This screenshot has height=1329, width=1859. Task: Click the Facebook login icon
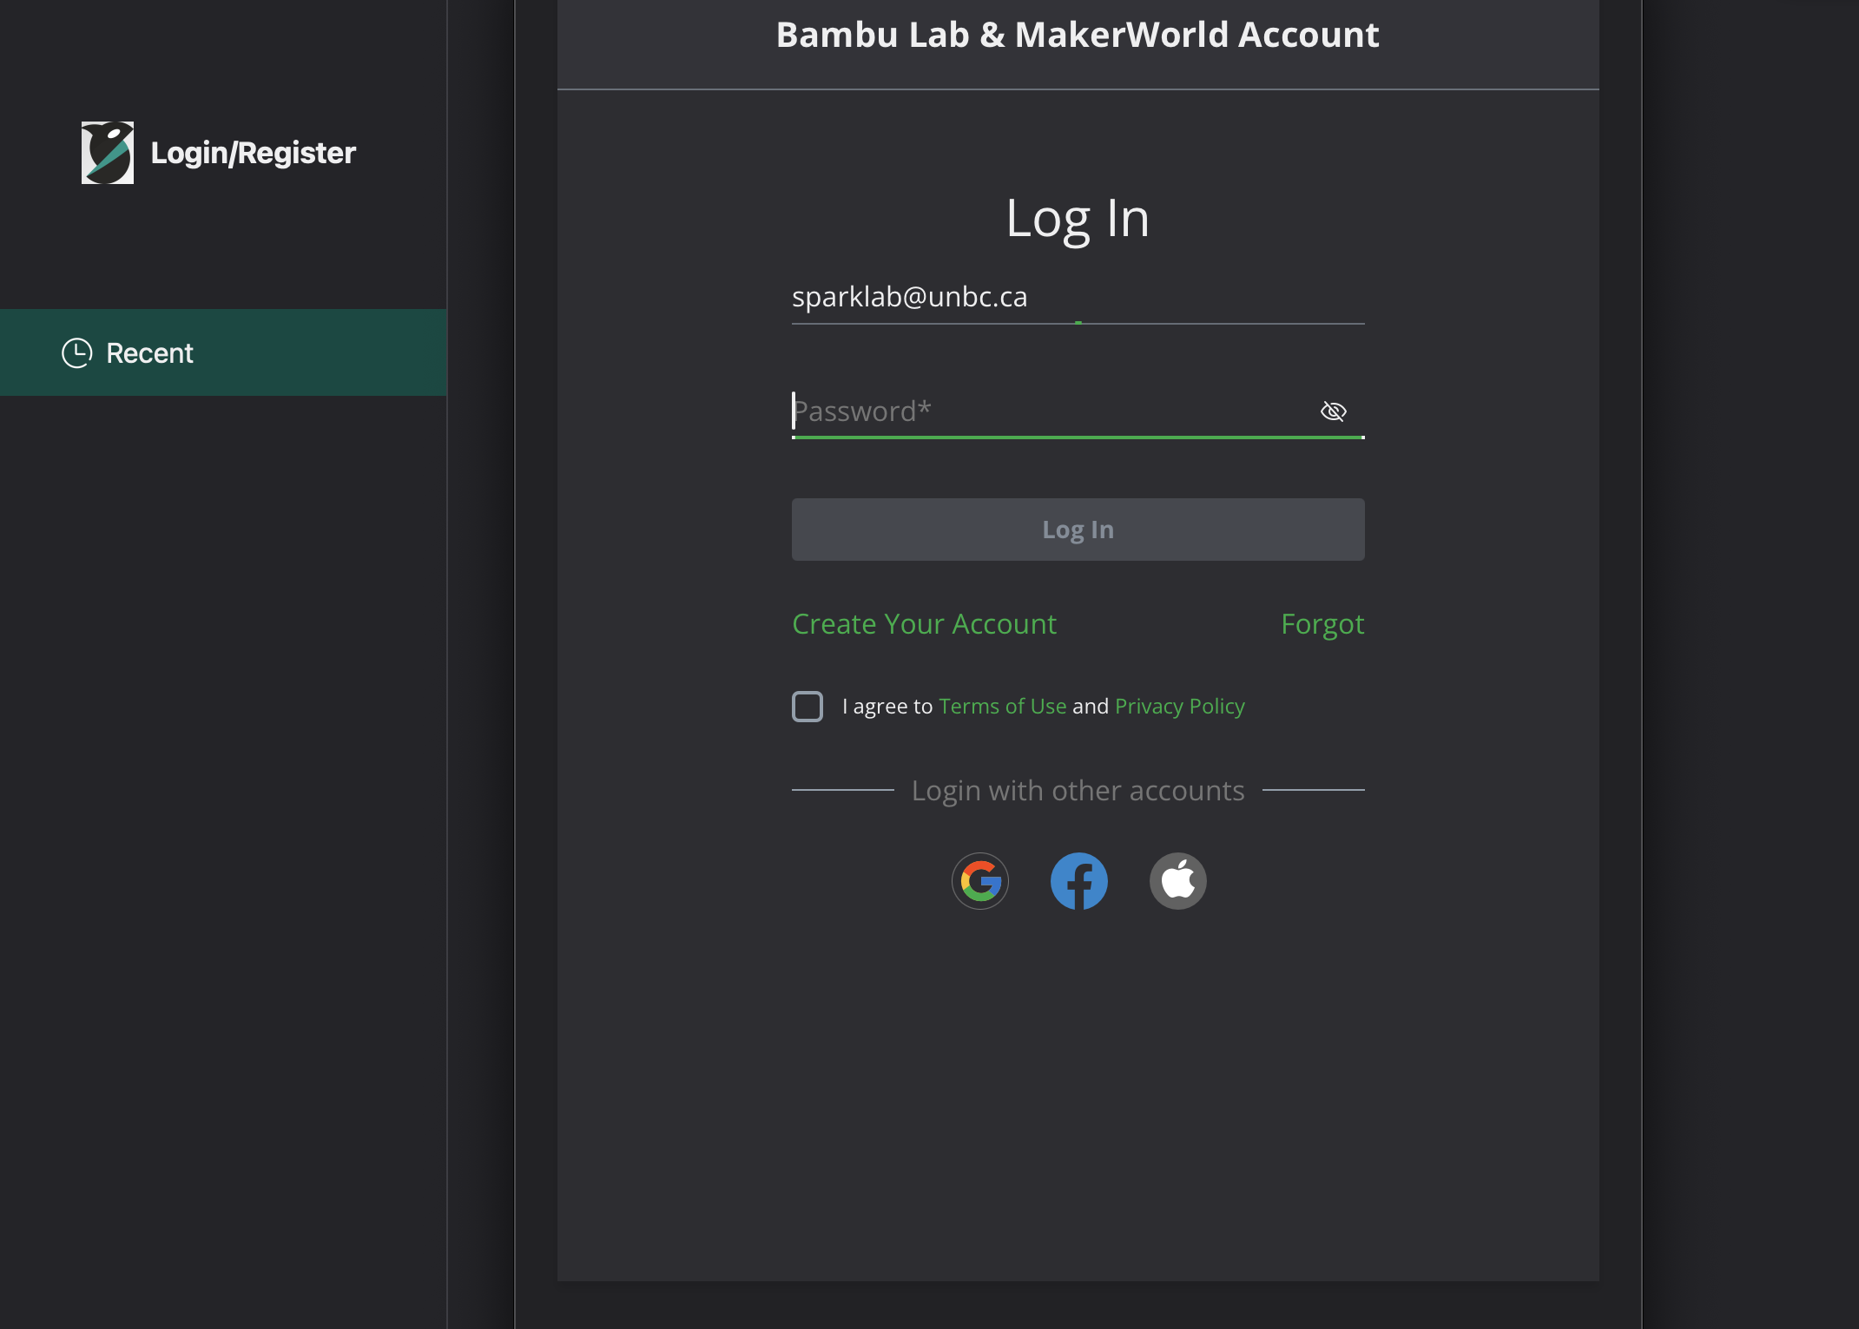[1079, 881]
